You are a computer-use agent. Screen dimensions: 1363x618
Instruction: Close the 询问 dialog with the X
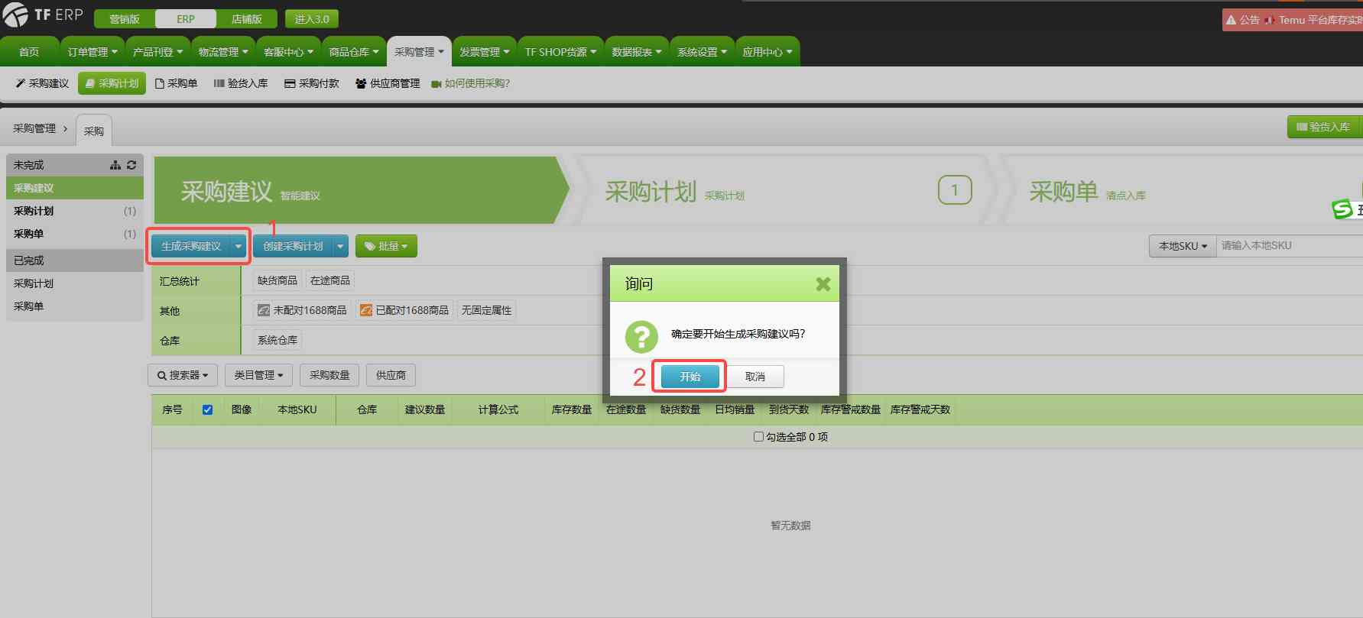[x=823, y=284]
